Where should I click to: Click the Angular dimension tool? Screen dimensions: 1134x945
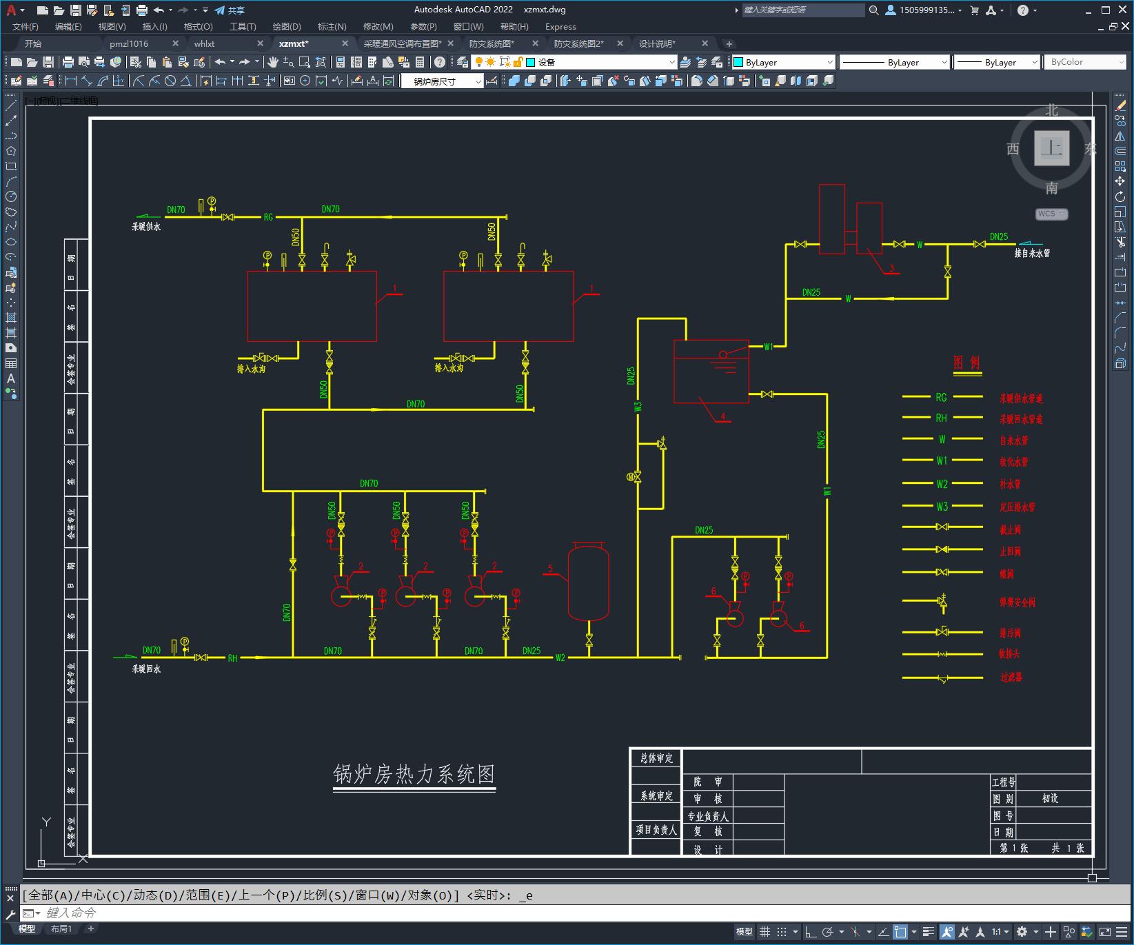(x=185, y=81)
